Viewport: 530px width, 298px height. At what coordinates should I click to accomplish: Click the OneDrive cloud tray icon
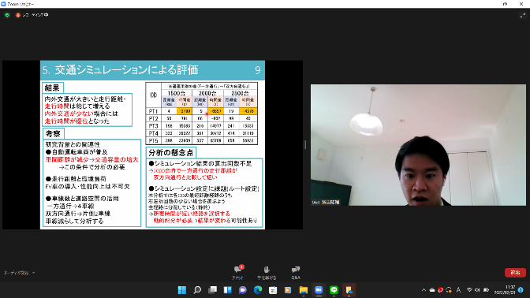[432, 290]
